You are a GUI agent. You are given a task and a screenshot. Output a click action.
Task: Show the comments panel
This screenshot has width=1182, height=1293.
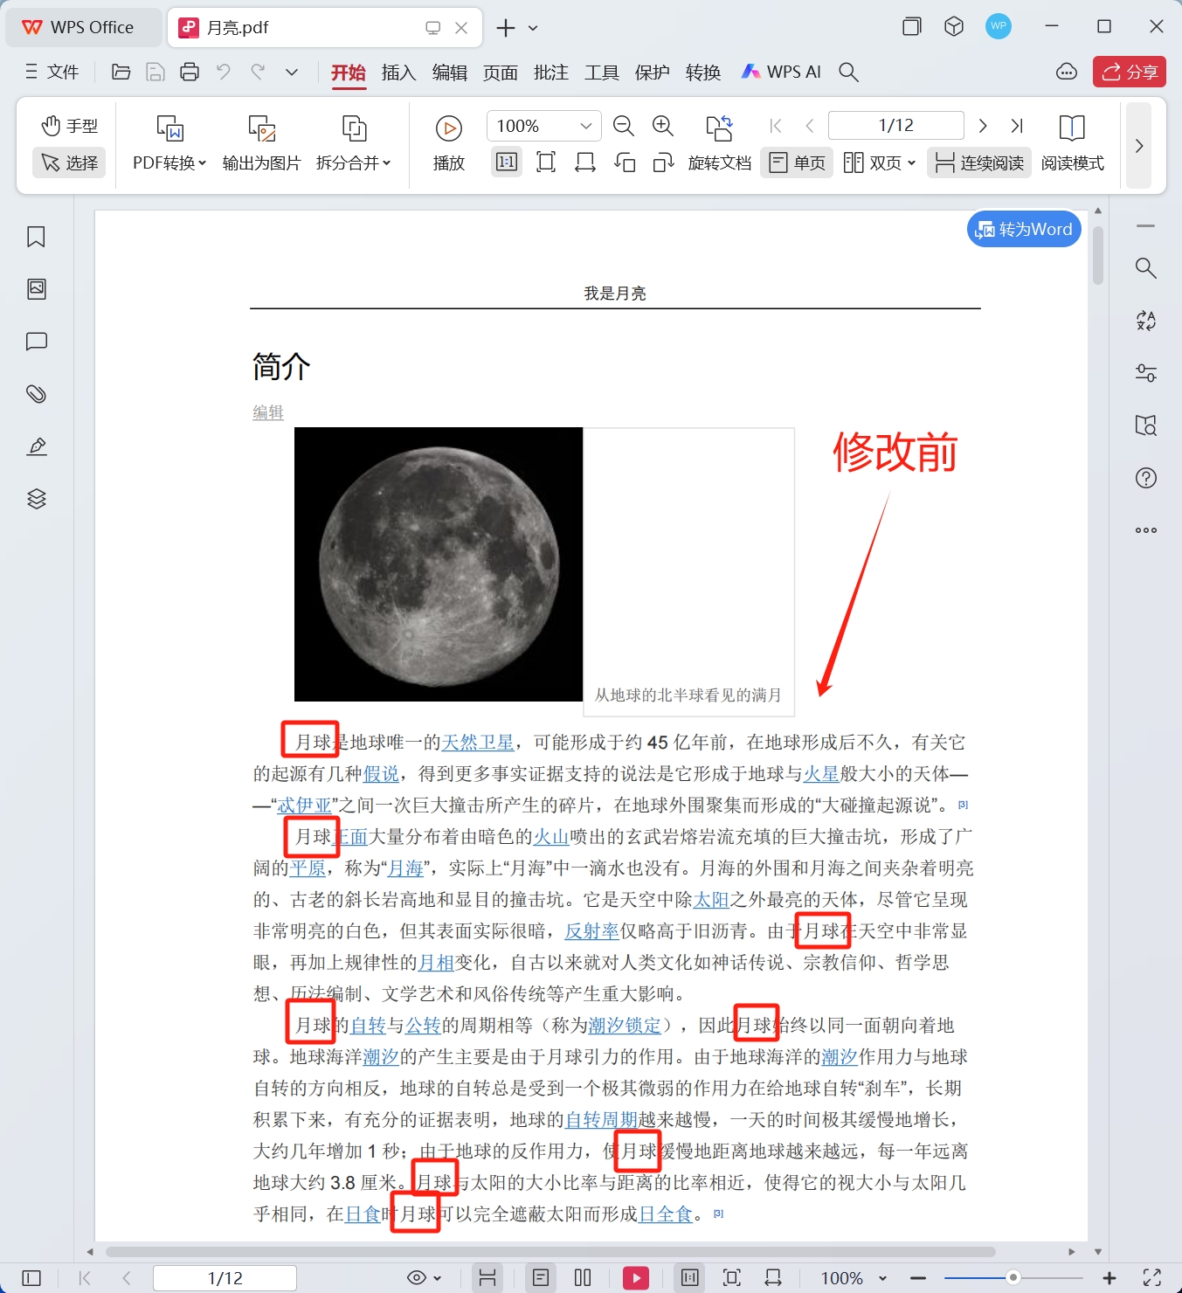36,341
